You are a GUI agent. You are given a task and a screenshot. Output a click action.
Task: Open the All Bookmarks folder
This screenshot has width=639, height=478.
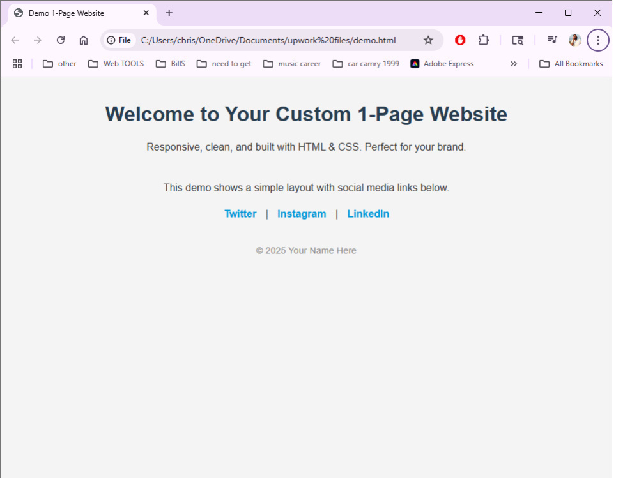pos(571,64)
